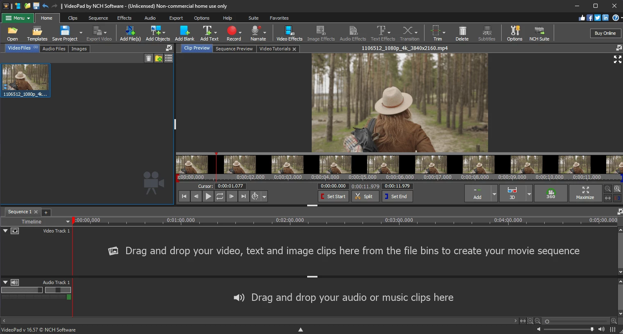Open playback speed dropdown arrow
Screen dimensions: 623x334
pyautogui.click(x=265, y=197)
